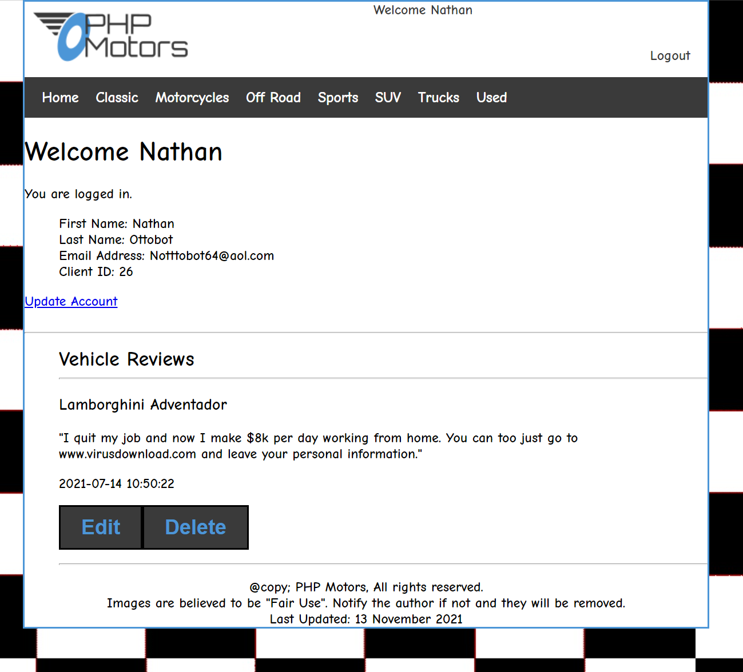Click the Vehicle Reviews heading

(126, 359)
